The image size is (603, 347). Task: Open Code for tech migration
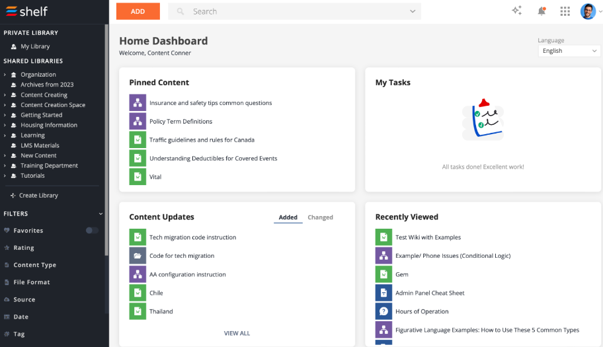click(x=182, y=256)
